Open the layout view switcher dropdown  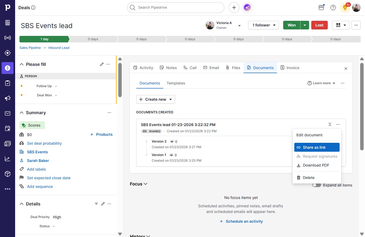click(x=341, y=25)
